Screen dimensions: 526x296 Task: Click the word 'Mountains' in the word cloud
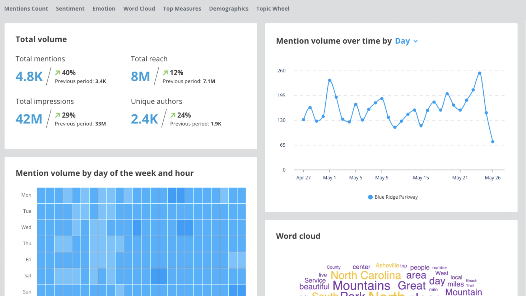[361, 285]
